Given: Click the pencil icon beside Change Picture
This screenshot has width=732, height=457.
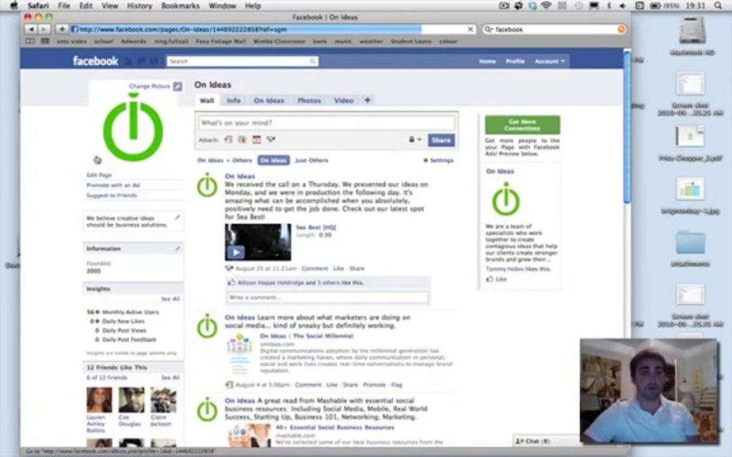Looking at the screenshot, I should click(177, 86).
